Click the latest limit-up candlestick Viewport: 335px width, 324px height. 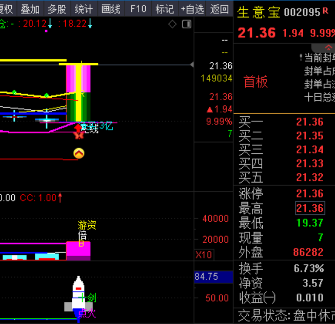pos(78,93)
